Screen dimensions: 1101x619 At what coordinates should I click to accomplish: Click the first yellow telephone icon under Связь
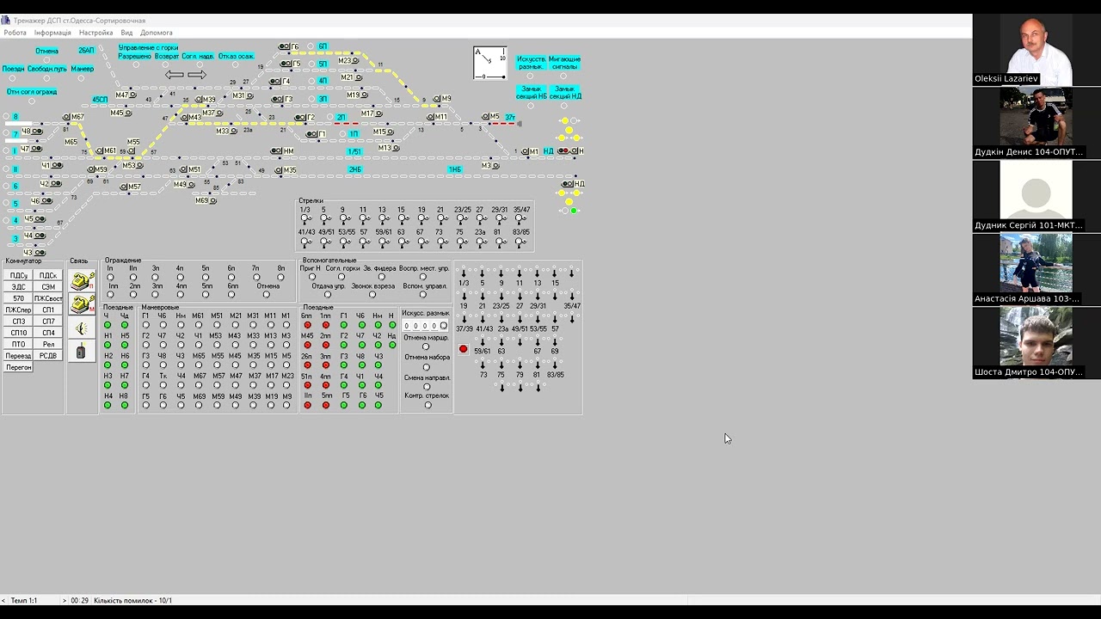tap(82, 281)
